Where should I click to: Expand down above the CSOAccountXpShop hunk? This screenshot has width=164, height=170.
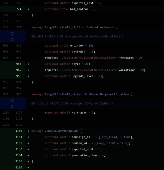click(12, 100)
